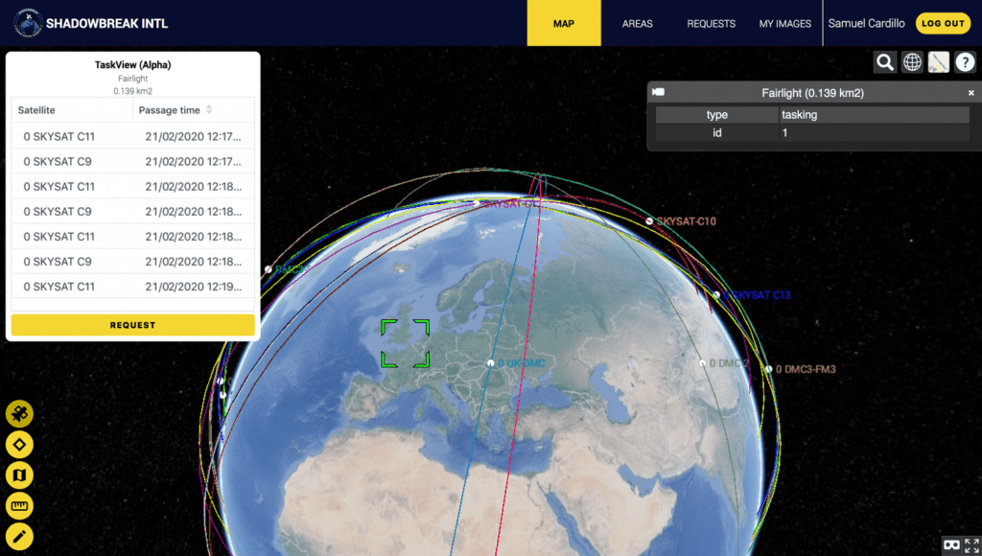Click the satellite tool icon
This screenshot has width=982, height=556.
tap(19, 414)
